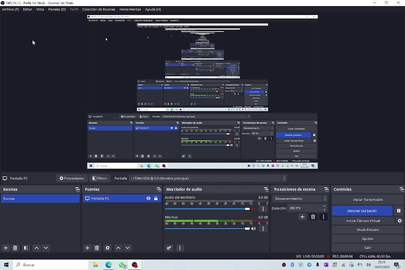Open Mic/Aux three-dot options menu

click(263, 229)
